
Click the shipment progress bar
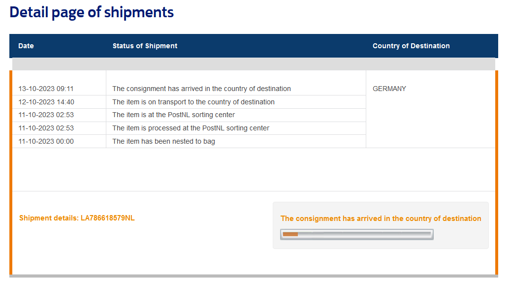pos(357,234)
